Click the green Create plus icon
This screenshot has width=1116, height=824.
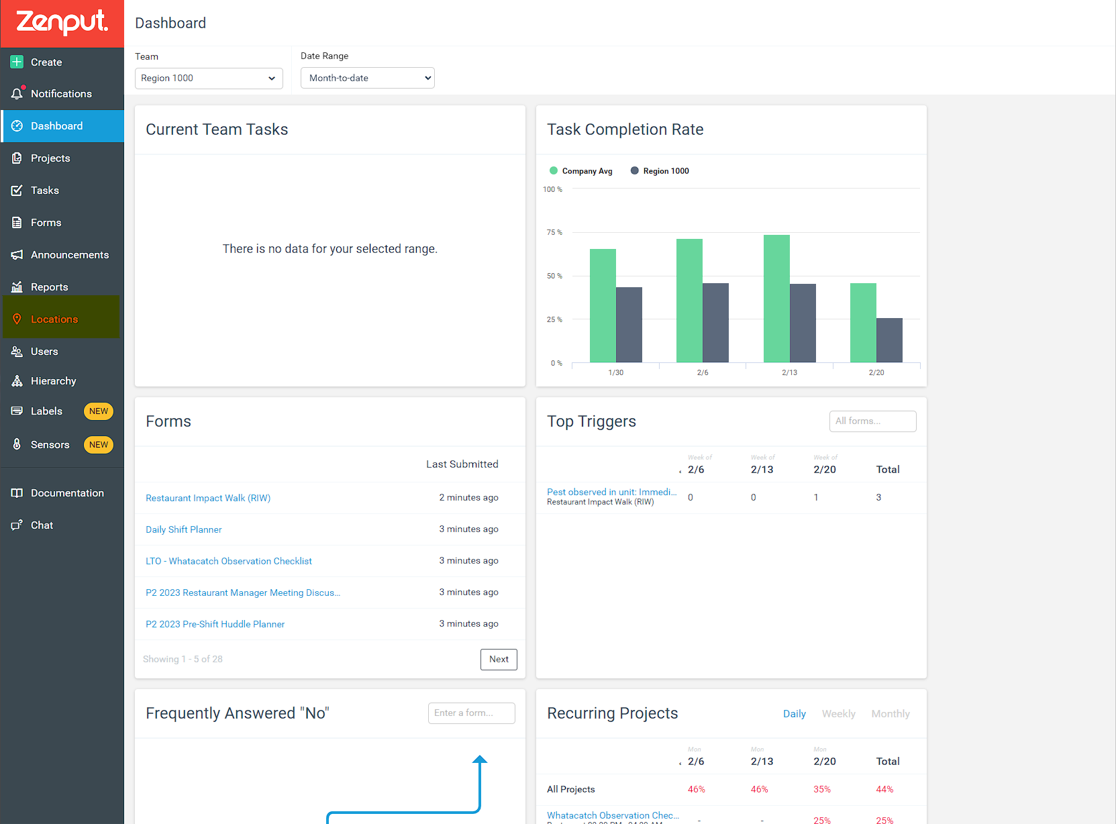[17, 62]
